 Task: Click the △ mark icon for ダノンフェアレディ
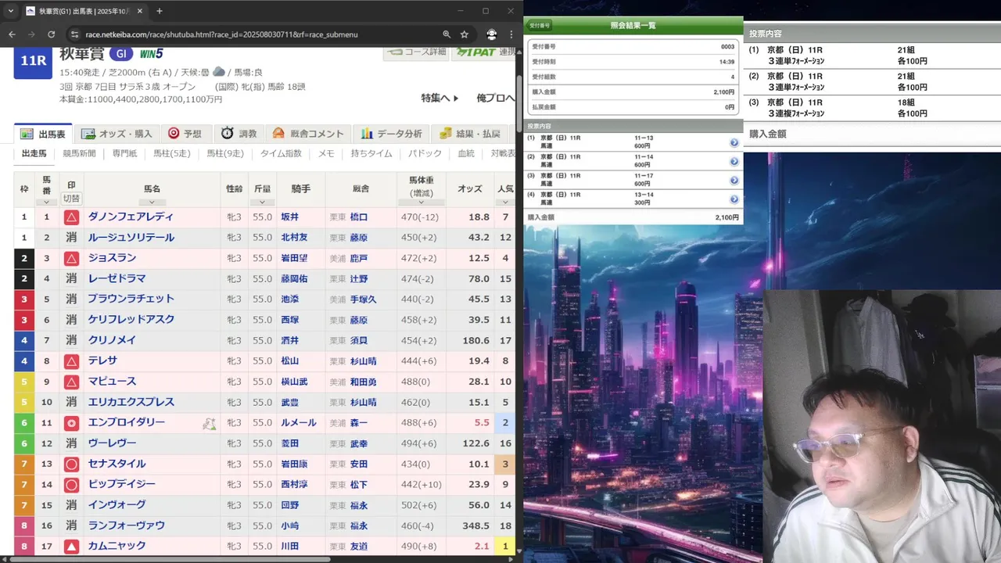coord(71,217)
